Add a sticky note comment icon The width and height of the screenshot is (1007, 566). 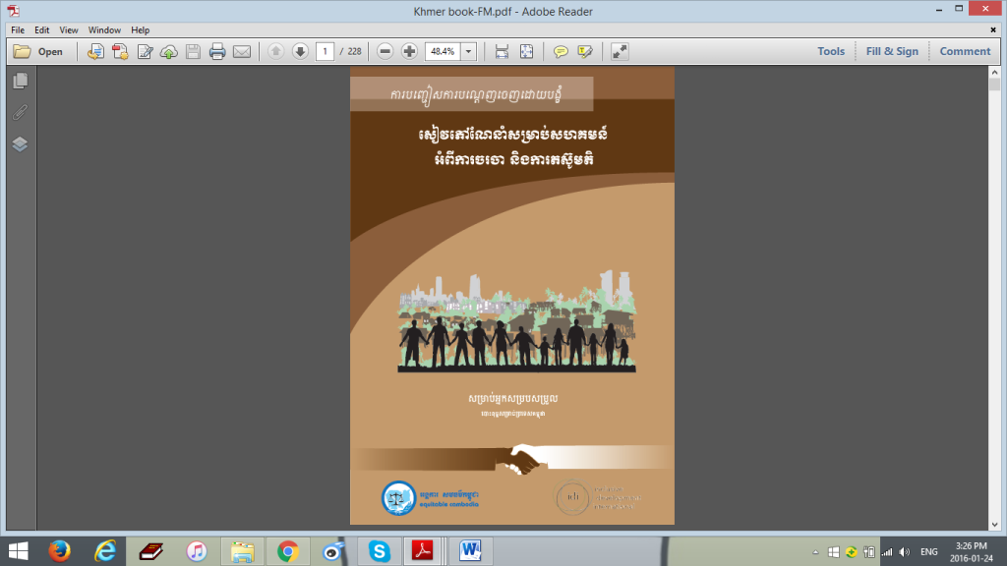tap(561, 51)
